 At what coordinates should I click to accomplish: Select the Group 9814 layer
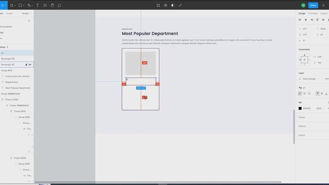click(x=7, y=70)
